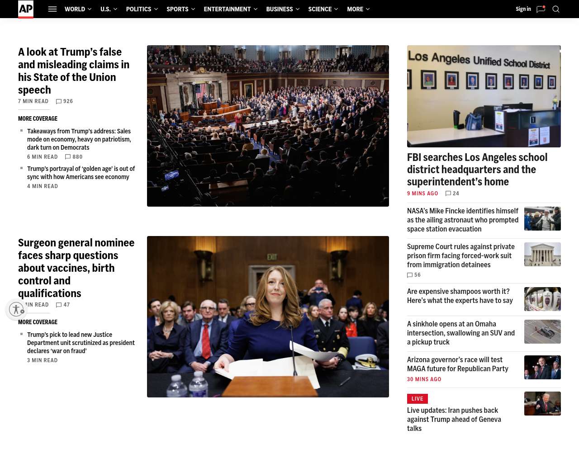Open the Omaha sinkhole story

click(x=461, y=333)
